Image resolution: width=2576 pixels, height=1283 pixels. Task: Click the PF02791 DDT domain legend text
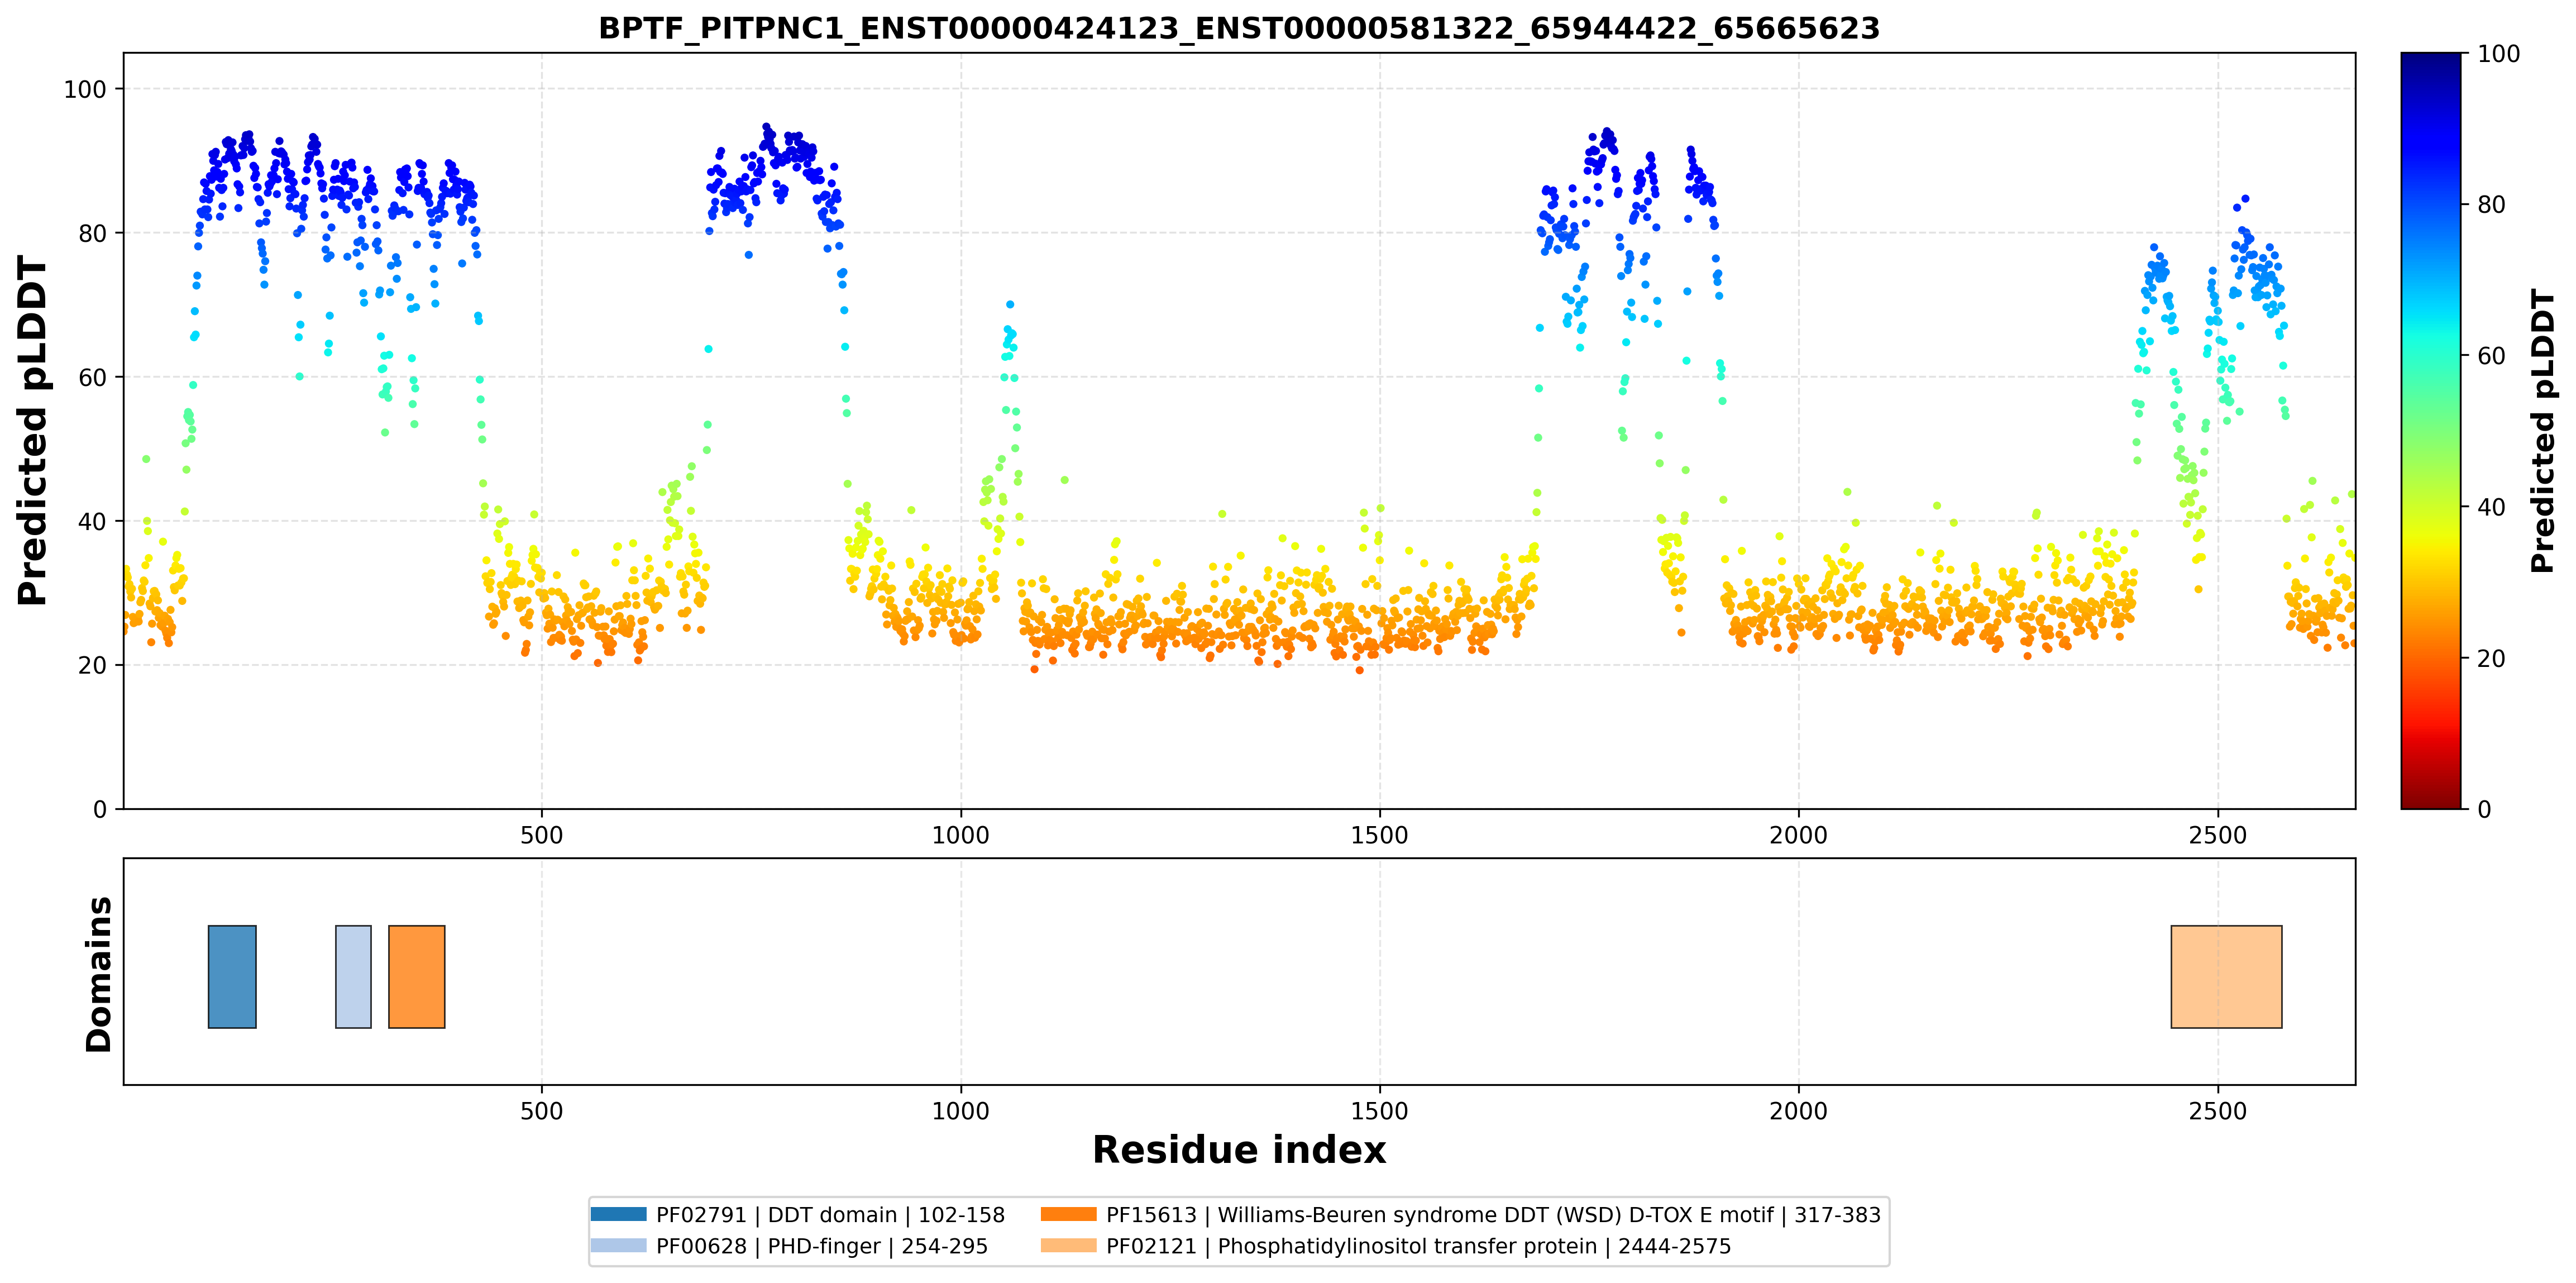pyautogui.click(x=830, y=1215)
